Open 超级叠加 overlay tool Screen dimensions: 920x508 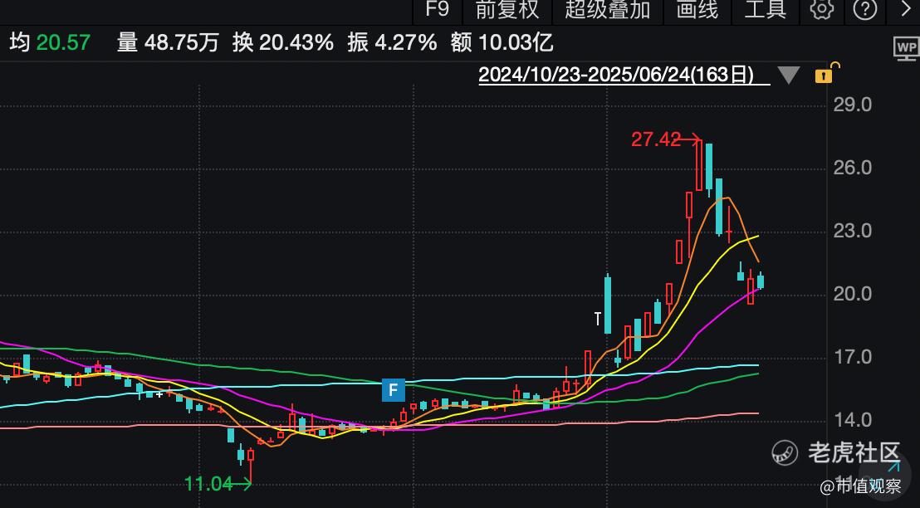pos(607,9)
